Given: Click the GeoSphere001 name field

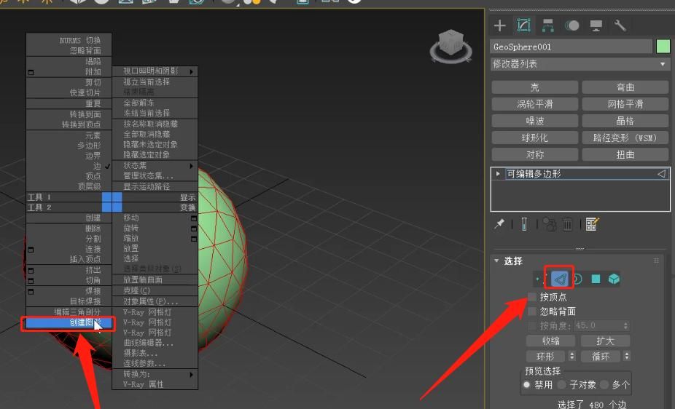Looking at the screenshot, I should pos(571,47).
